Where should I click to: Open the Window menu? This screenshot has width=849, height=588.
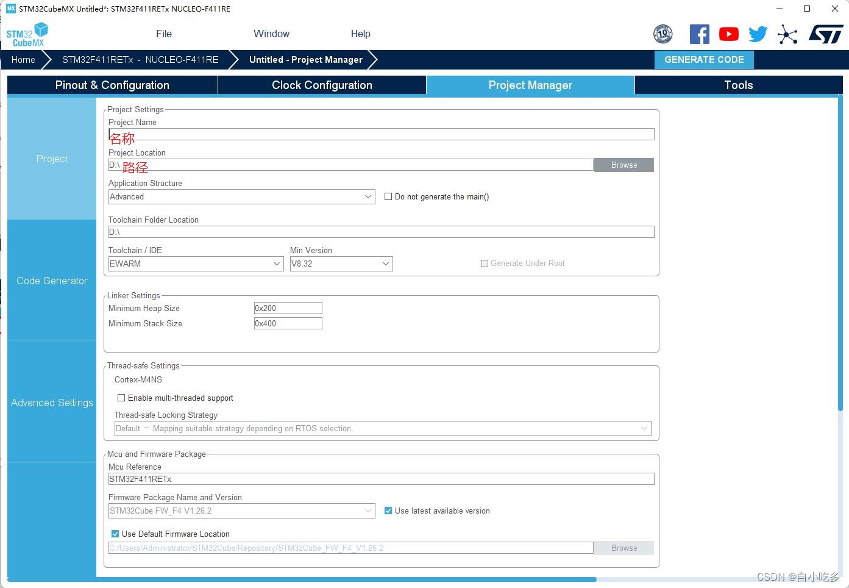click(x=271, y=34)
